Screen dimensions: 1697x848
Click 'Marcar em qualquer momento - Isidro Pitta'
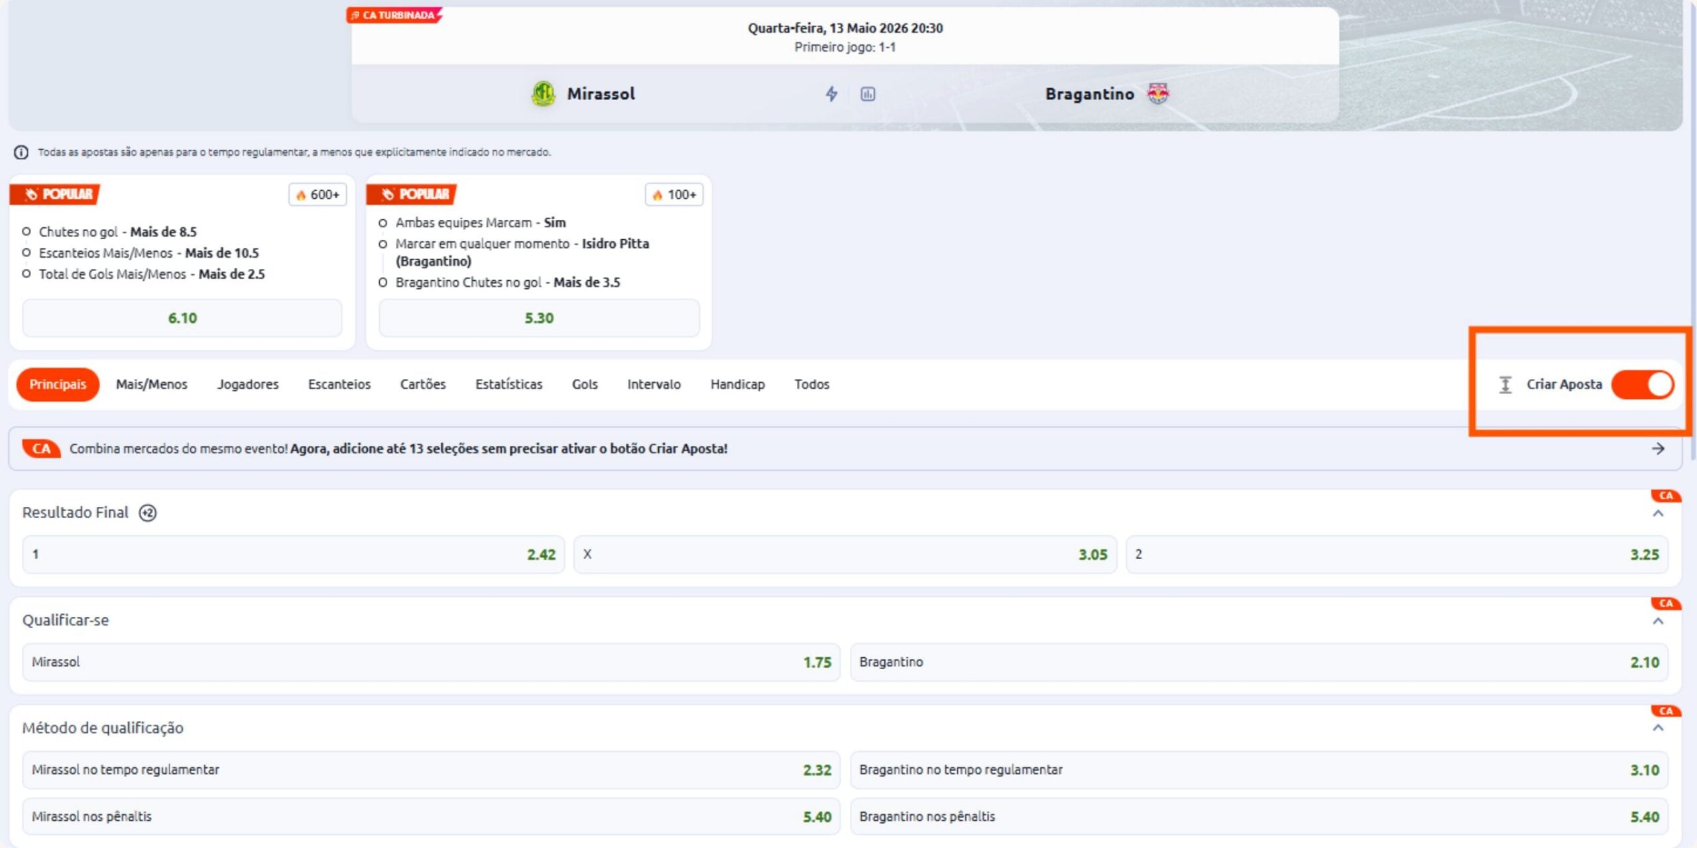[x=522, y=252]
